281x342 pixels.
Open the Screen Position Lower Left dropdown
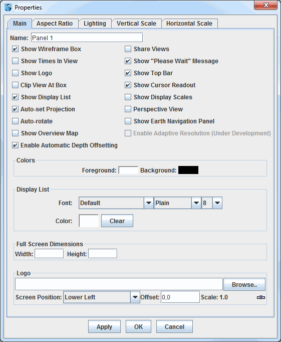pyautogui.click(x=102, y=297)
